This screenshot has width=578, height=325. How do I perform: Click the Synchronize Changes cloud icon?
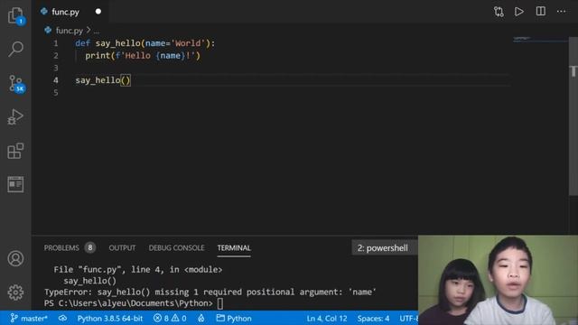point(62,318)
